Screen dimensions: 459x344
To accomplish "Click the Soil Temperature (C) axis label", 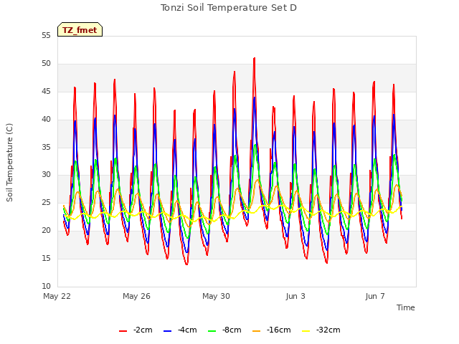I will pos(9,163).
